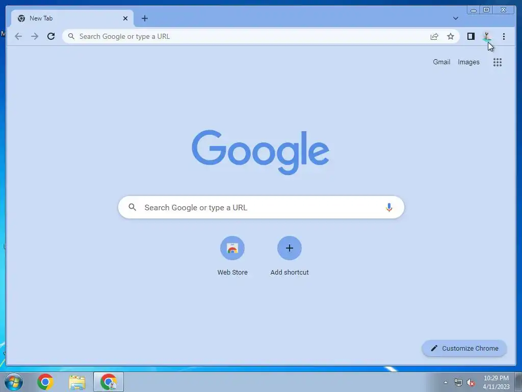522x392 pixels.
Task: Add a shortcut with the plus circle
Action: coord(290,248)
